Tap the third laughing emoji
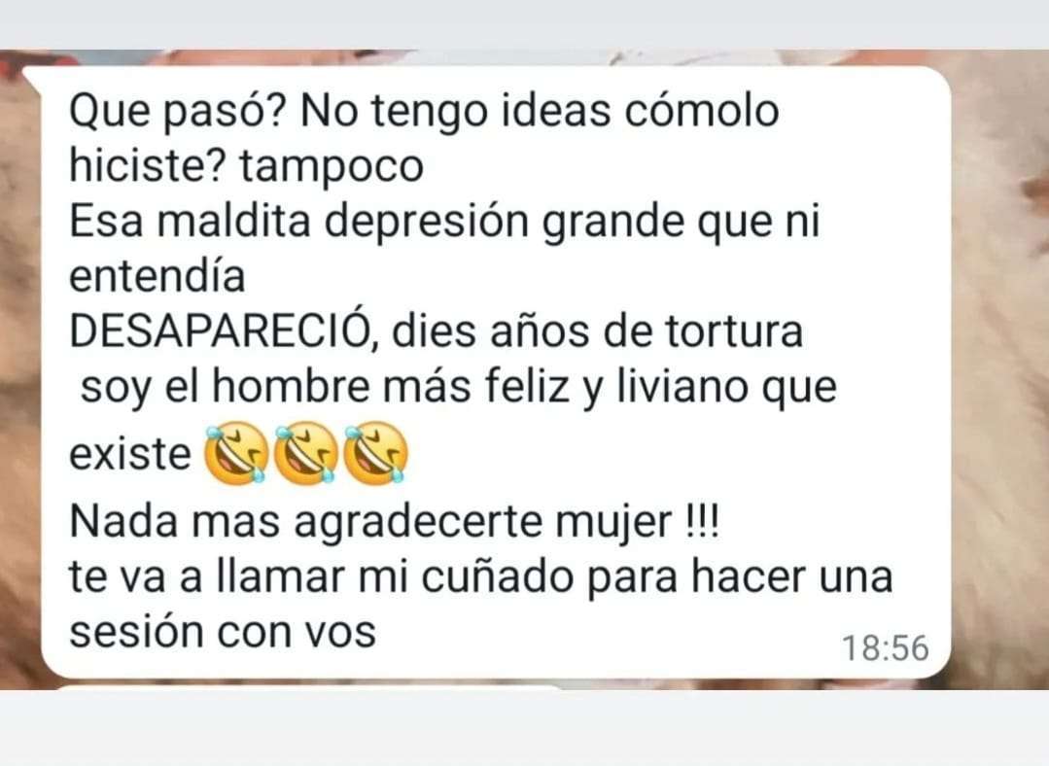 pyautogui.click(x=375, y=453)
